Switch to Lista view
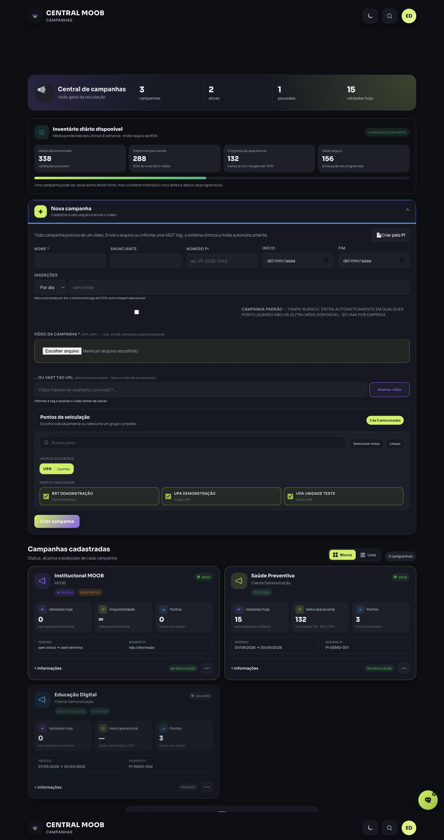The width and height of the screenshot is (444, 840). pyautogui.click(x=368, y=555)
